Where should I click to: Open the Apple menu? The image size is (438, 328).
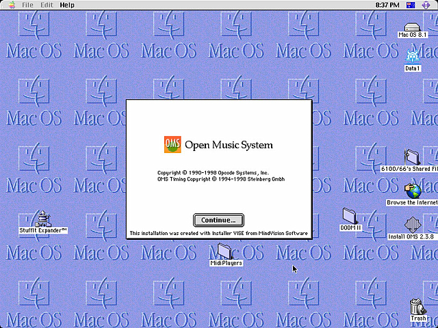click(12, 5)
